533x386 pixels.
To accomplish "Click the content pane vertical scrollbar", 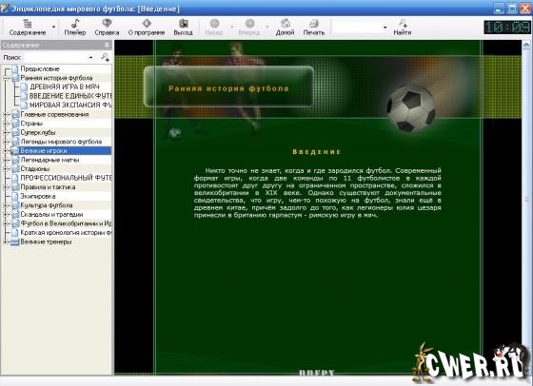I will click(x=526, y=207).
